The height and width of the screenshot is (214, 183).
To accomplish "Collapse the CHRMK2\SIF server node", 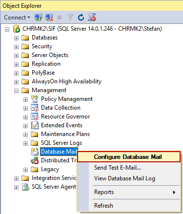I will (7, 30).
